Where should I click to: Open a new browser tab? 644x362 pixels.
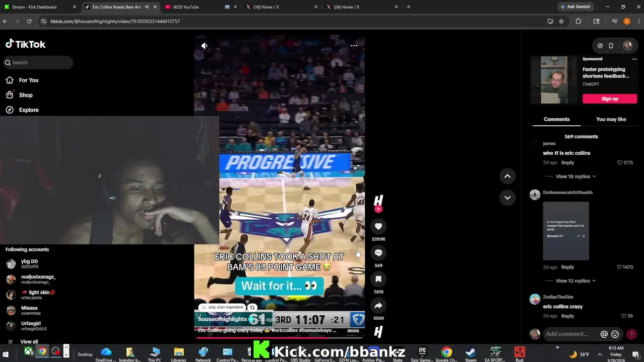409,7
